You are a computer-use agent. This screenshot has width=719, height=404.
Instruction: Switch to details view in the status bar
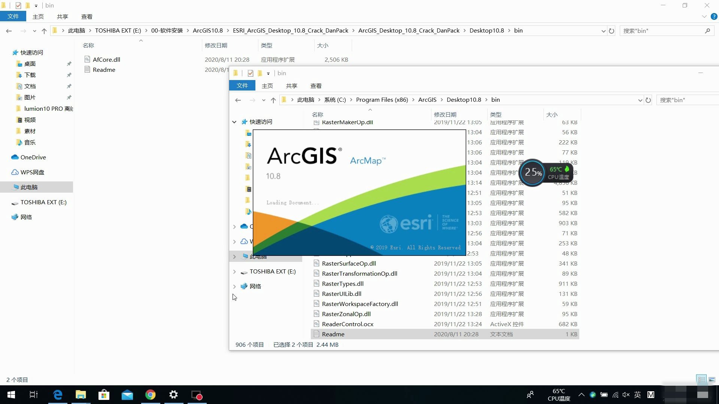pos(701,379)
